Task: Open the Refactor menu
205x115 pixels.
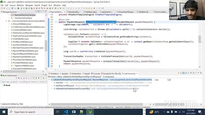Action: (x=20, y=5)
